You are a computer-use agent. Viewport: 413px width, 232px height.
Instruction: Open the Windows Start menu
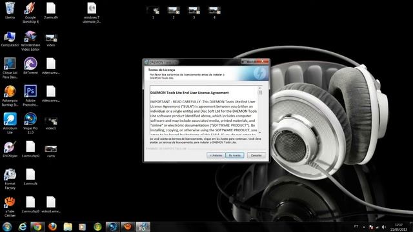(x=7, y=226)
